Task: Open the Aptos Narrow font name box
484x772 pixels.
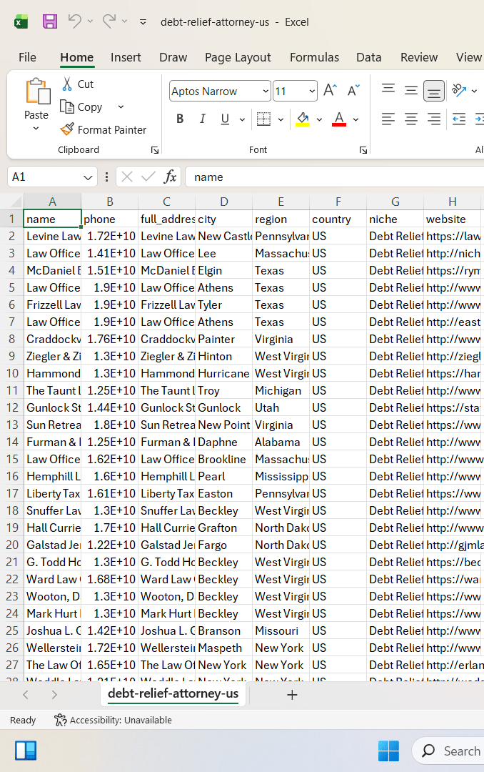Action: pyautogui.click(x=220, y=91)
